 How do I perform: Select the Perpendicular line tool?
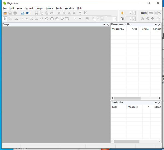tap(36, 19)
